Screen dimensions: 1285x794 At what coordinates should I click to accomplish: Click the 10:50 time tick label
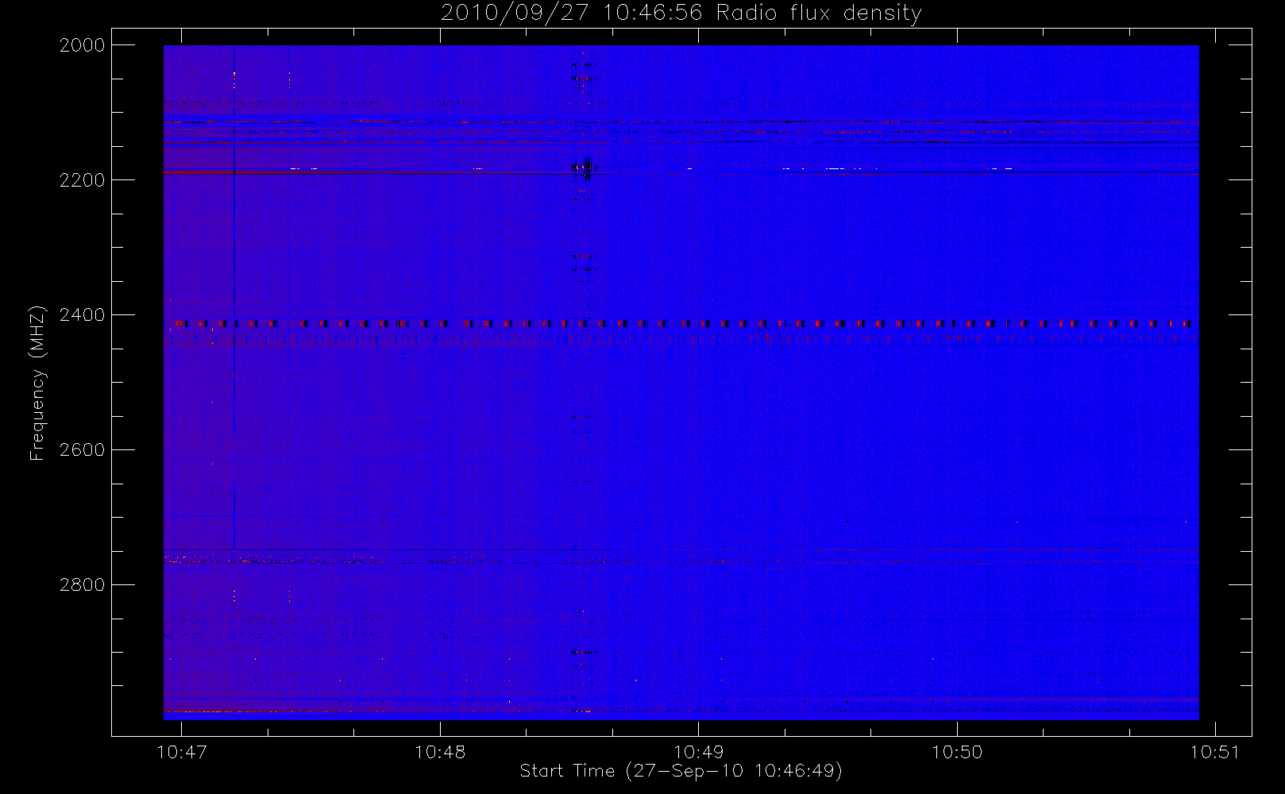(957, 752)
